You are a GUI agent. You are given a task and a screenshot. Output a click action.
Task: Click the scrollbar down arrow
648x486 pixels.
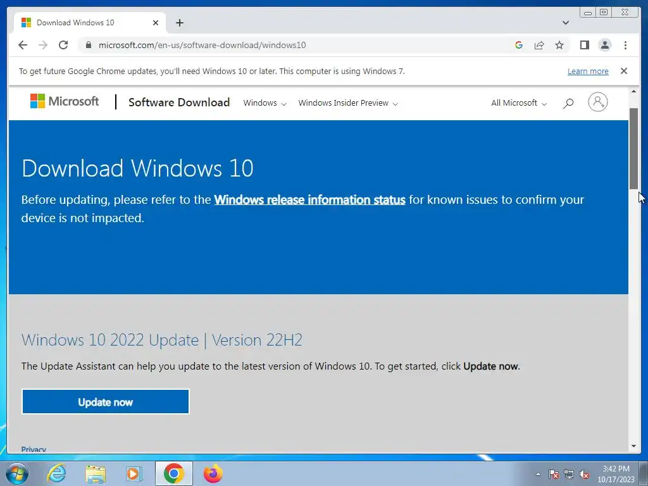tap(633, 446)
